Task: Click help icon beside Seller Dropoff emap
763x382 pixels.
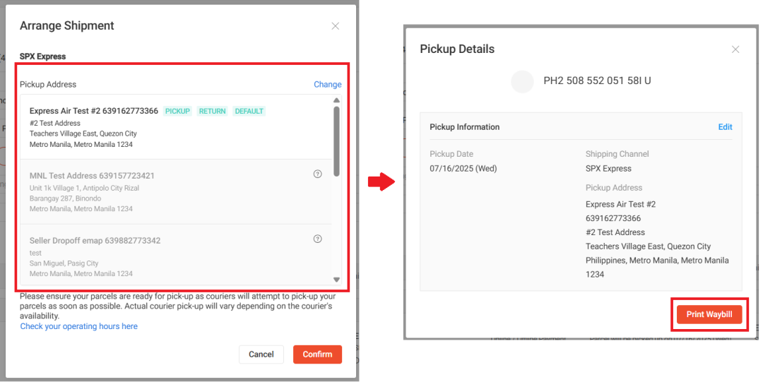Action: coord(317,239)
